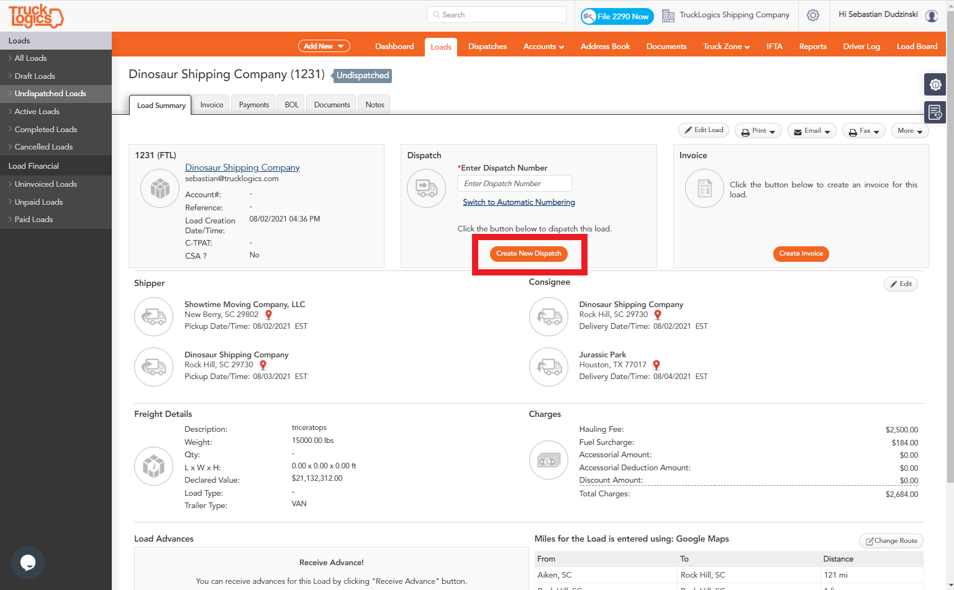Click the map pin for New Berry, SC
The width and height of the screenshot is (954, 590).
pos(269,315)
